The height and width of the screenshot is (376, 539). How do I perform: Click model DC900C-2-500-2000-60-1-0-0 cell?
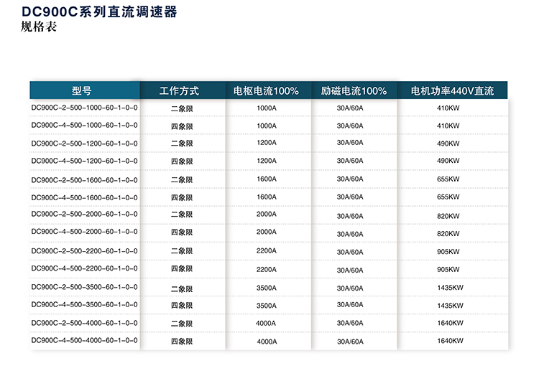pyautogui.click(x=84, y=214)
